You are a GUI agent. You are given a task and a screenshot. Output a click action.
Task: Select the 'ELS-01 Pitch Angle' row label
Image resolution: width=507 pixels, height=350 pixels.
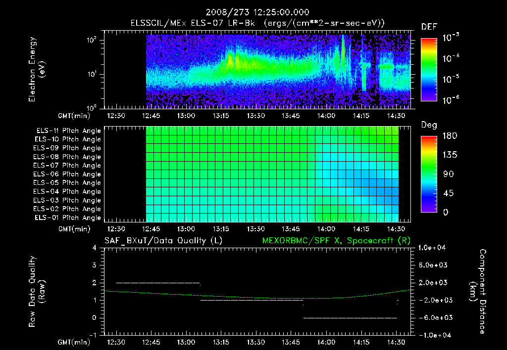coord(68,218)
